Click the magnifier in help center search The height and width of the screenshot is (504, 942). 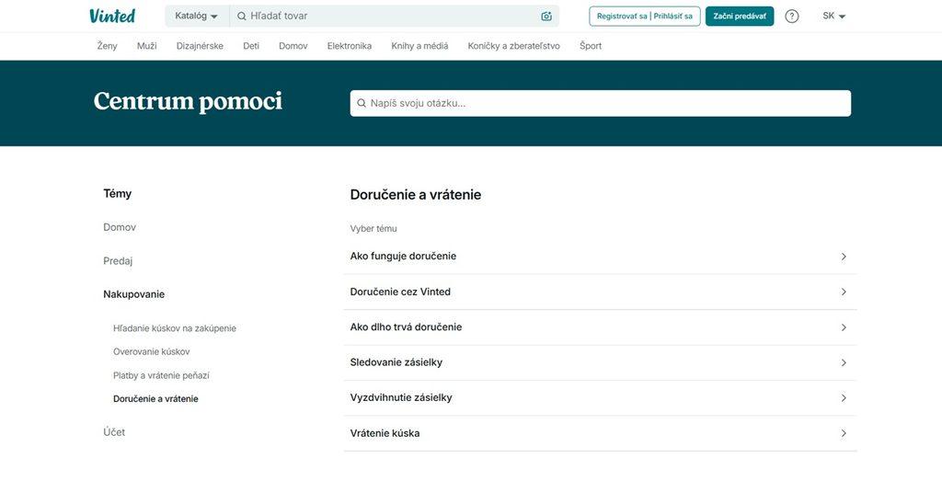(361, 103)
